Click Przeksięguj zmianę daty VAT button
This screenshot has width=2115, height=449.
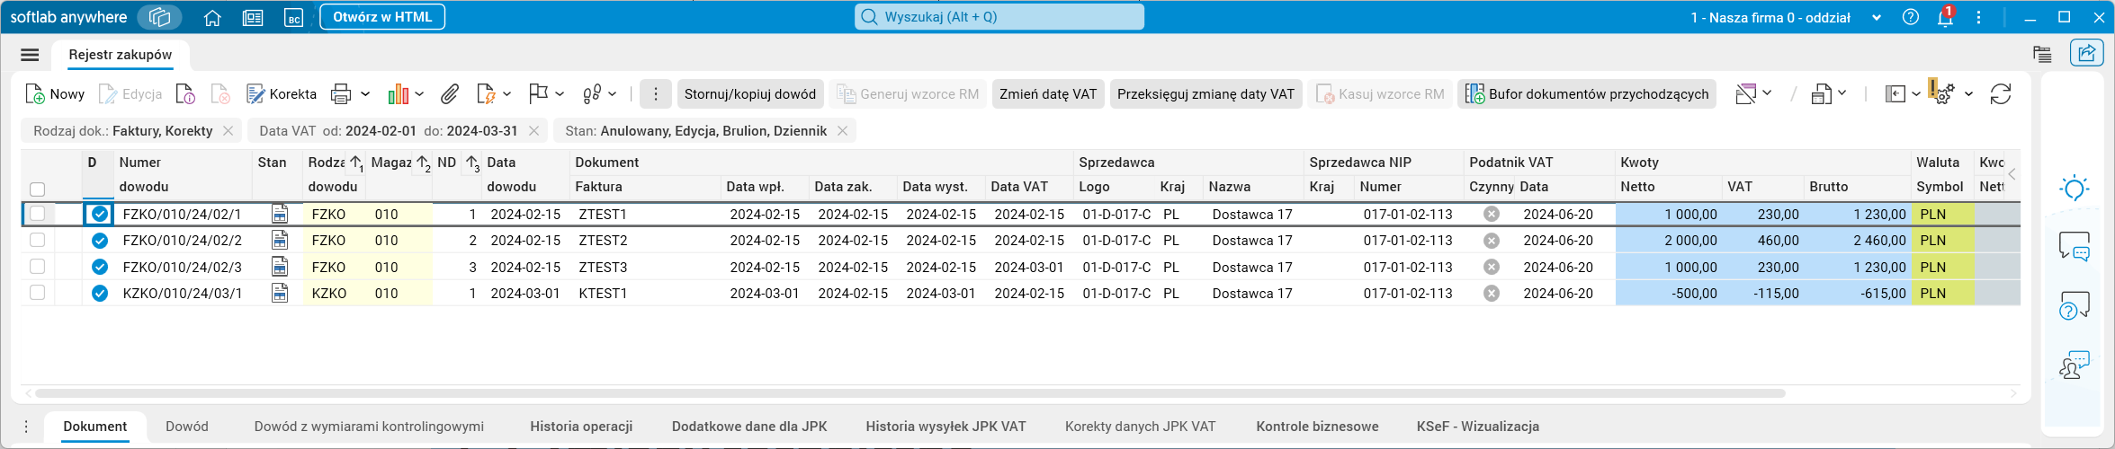click(1205, 94)
